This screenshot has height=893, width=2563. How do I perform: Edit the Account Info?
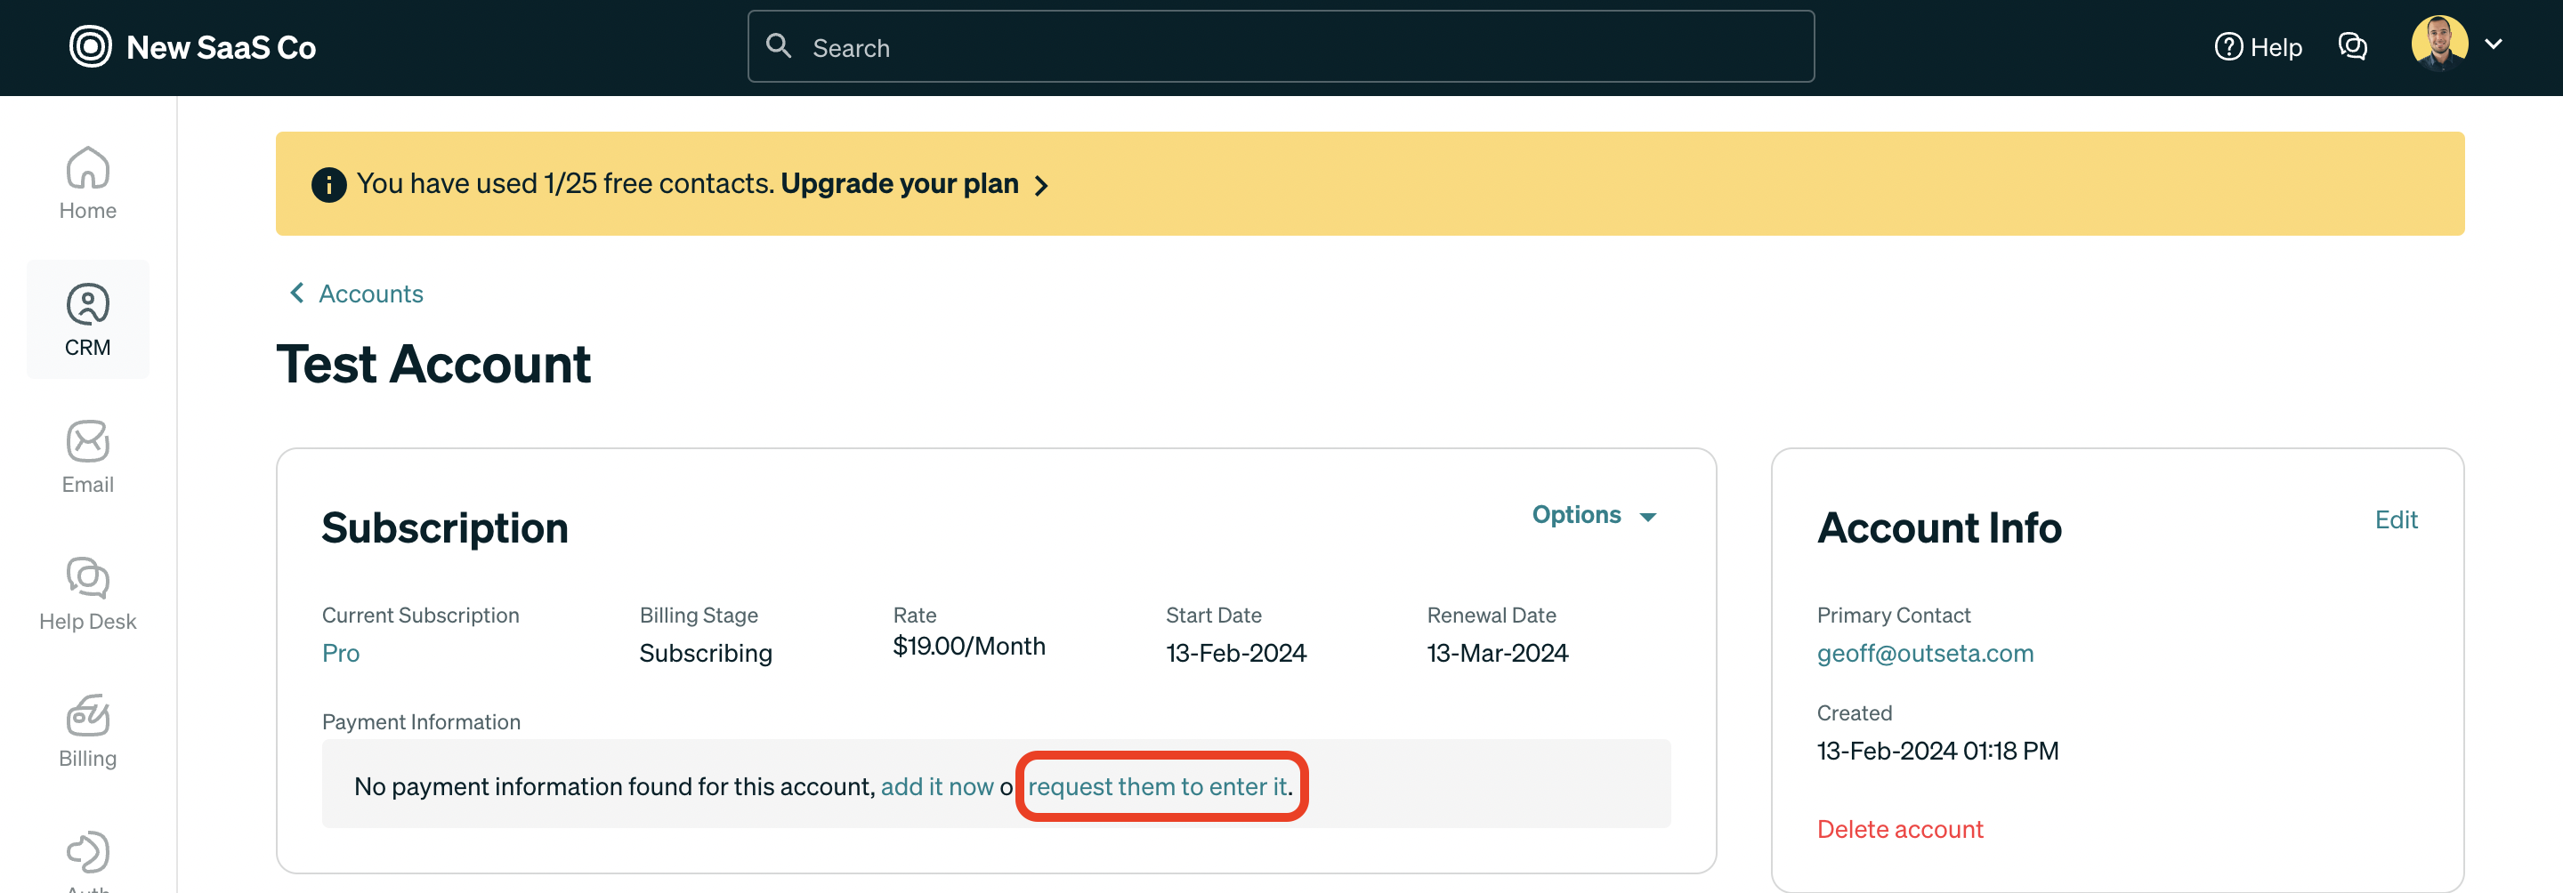tap(2396, 519)
